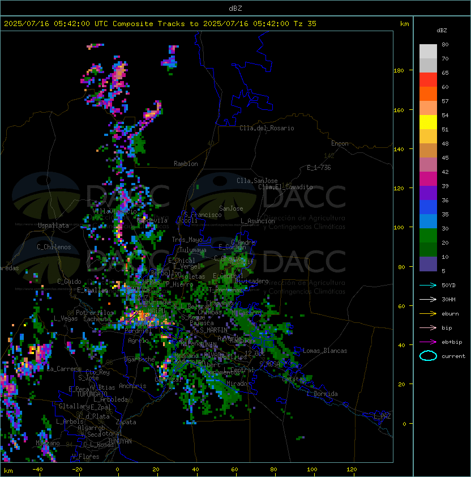
Task: Click the 'Clla.del_Rosario' map label
Action: (267, 128)
